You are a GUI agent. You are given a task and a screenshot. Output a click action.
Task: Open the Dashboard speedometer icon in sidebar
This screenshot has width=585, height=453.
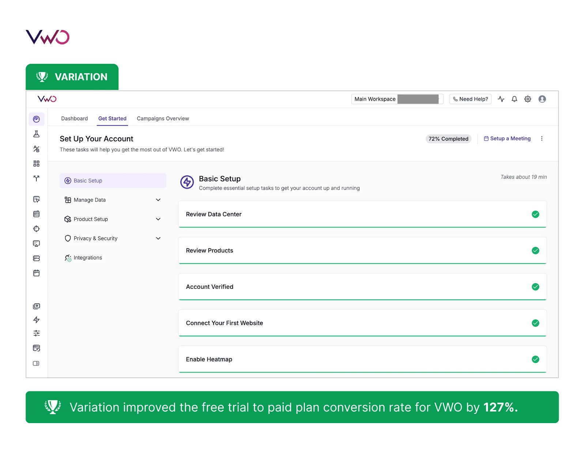[x=36, y=119]
